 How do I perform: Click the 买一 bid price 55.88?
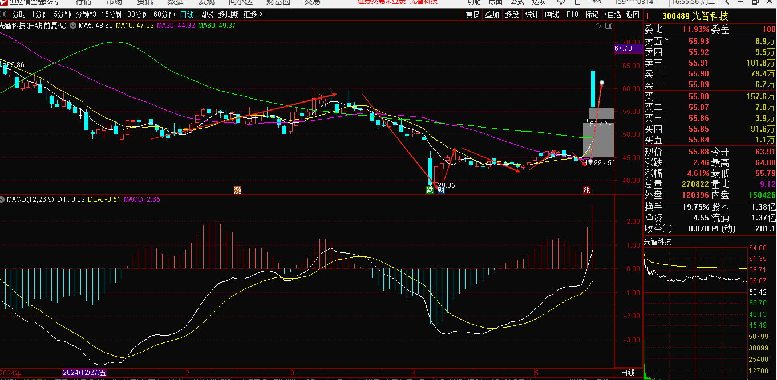point(699,96)
